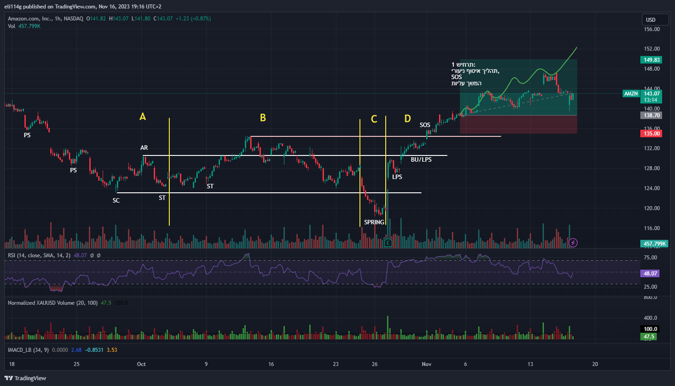Click the red 135.00 stop price label

(x=652, y=134)
